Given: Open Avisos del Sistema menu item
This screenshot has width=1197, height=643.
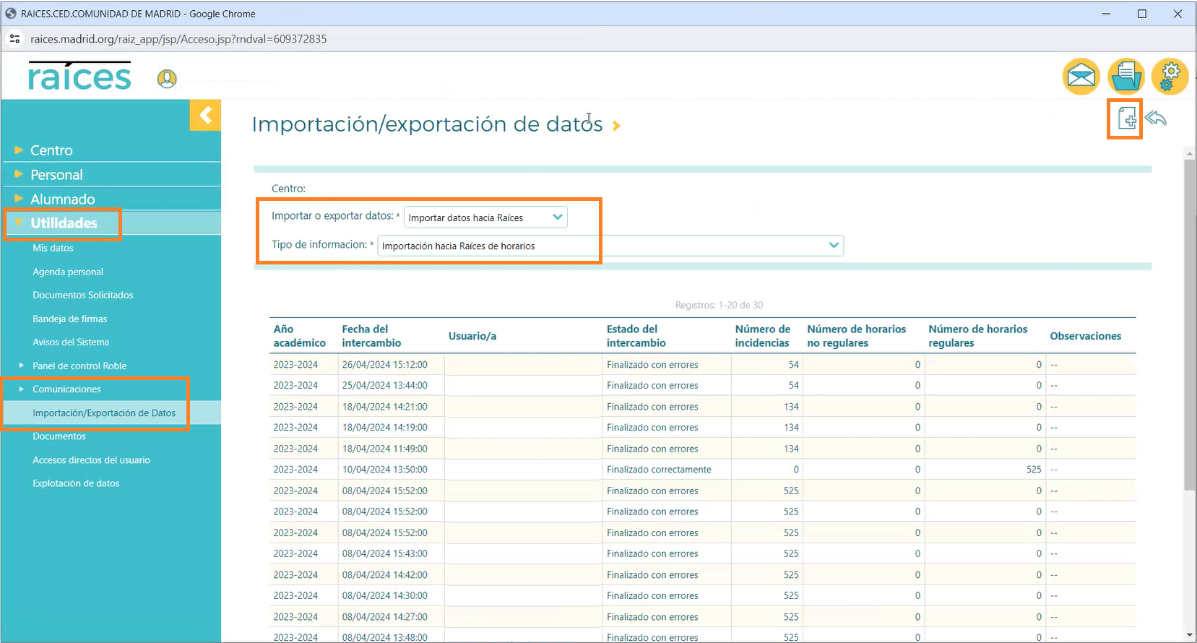Looking at the screenshot, I should pos(71,342).
